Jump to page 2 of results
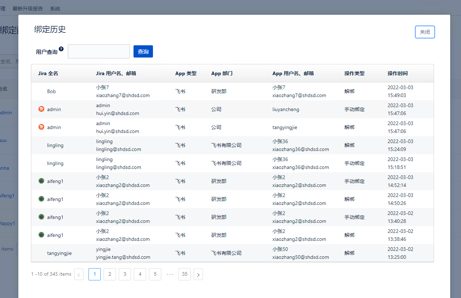 [x=110, y=274]
